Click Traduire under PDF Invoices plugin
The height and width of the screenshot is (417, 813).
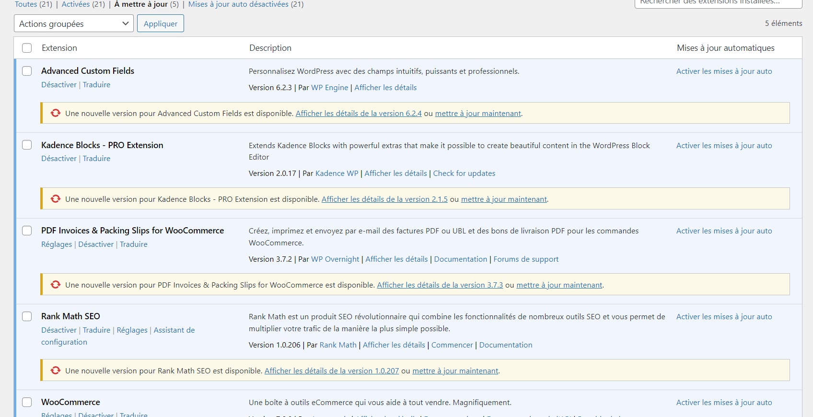[134, 244]
